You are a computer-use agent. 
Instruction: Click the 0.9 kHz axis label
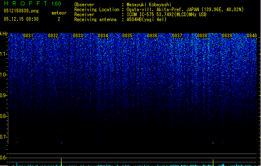click(x=3, y=95)
